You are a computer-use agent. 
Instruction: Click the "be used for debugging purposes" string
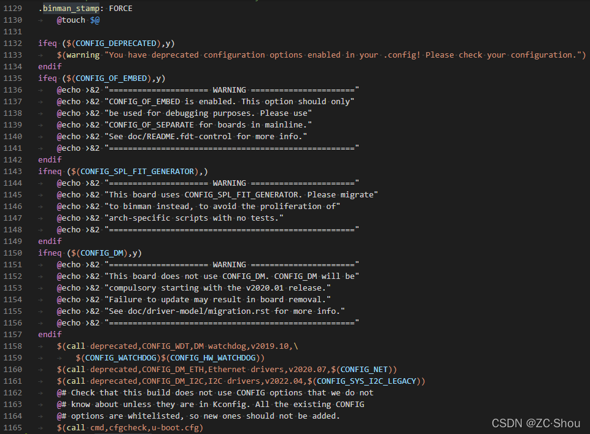click(x=208, y=113)
